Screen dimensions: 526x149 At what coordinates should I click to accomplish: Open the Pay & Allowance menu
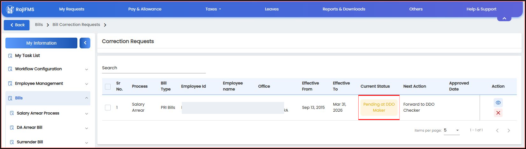pyautogui.click(x=145, y=9)
